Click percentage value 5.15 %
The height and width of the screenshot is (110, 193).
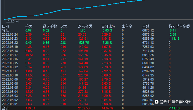[106, 92]
